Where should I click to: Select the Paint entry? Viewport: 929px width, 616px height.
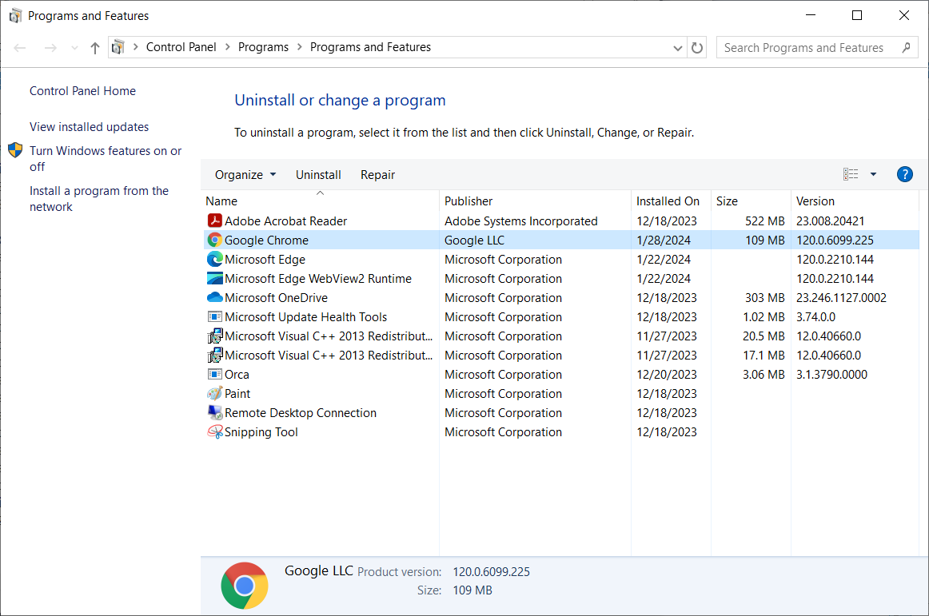click(x=560, y=393)
